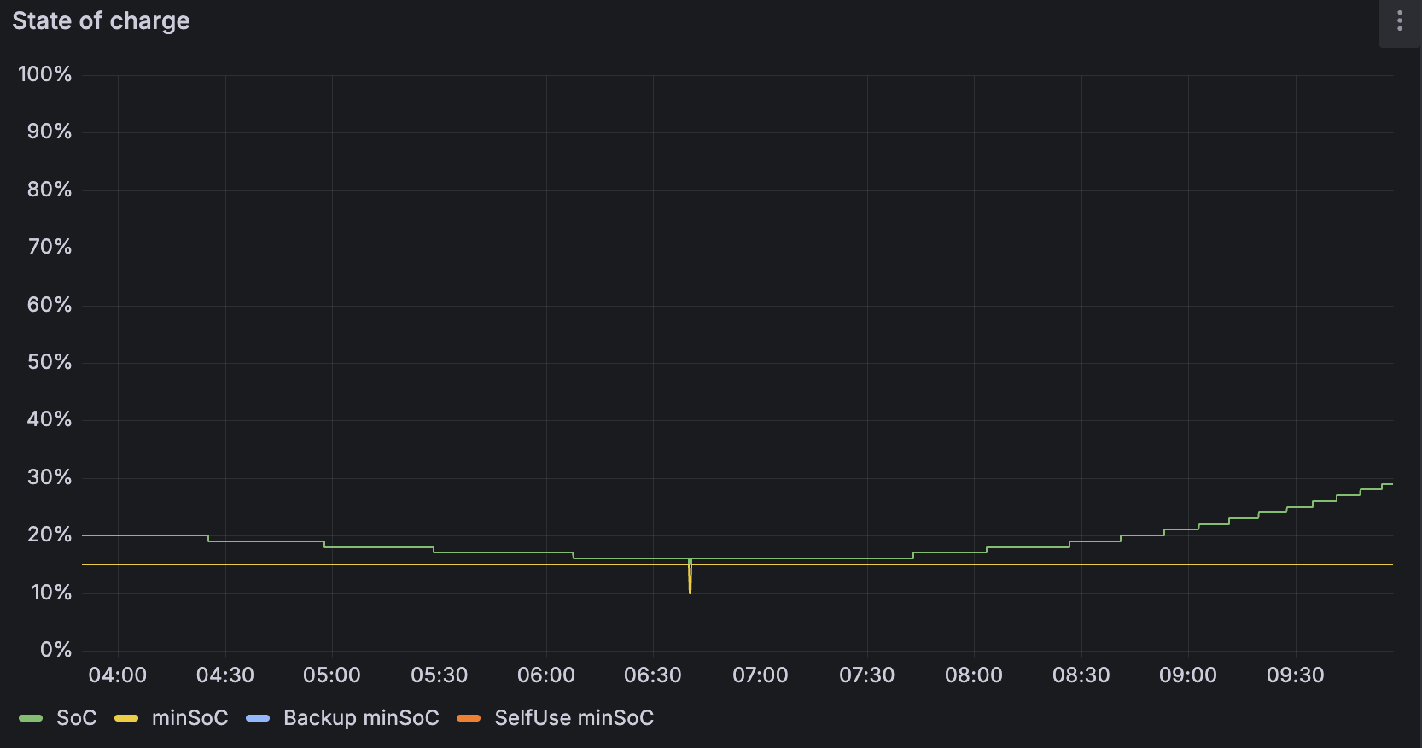This screenshot has width=1422, height=748.
Task: Click the State of charge panel title
Action: pyautogui.click(x=101, y=21)
